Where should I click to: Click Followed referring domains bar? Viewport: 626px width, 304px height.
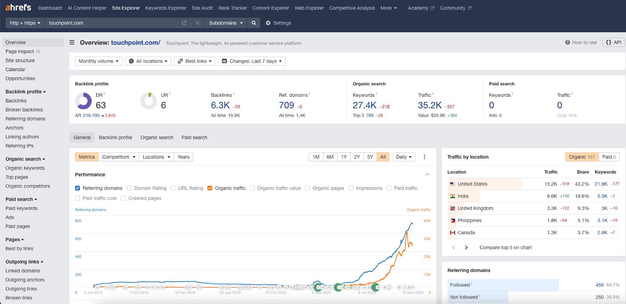(533, 285)
